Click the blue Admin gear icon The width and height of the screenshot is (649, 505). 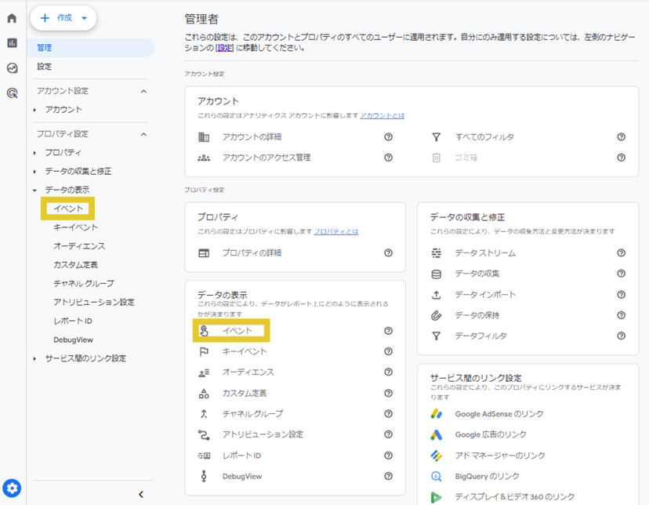(x=12, y=489)
